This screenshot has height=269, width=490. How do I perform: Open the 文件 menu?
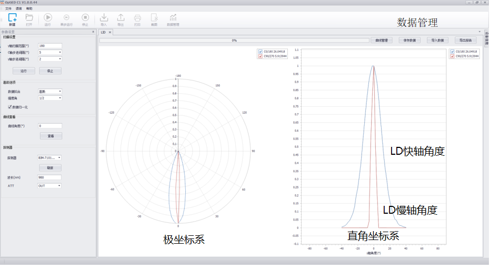click(8, 9)
